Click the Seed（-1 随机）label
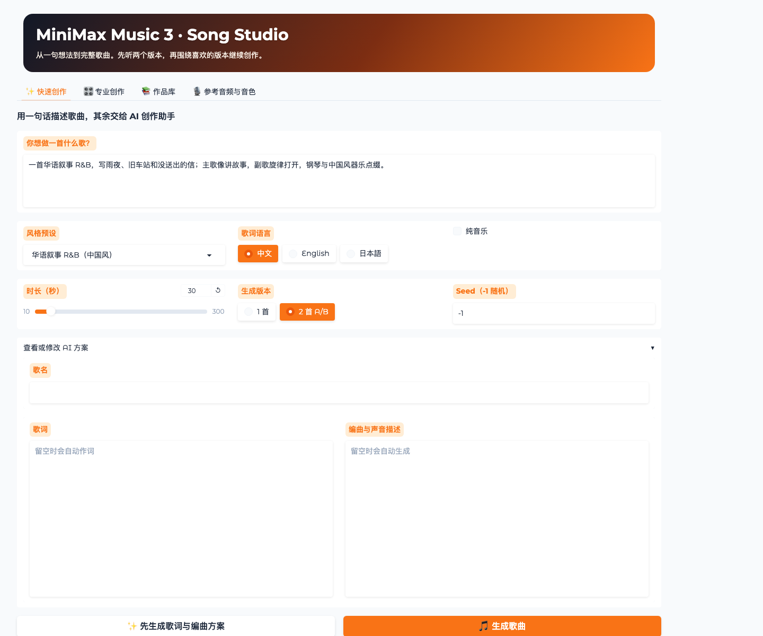The width and height of the screenshot is (763, 636). [x=484, y=291]
